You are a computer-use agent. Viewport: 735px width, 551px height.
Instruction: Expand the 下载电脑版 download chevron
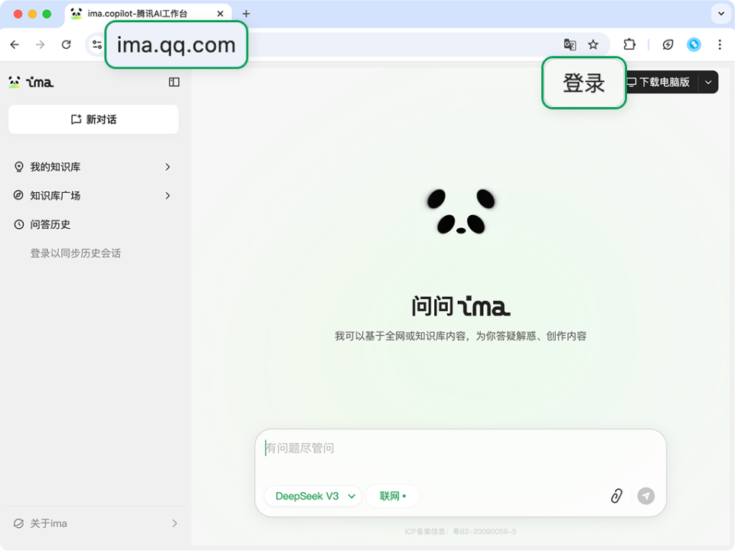[708, 82]
